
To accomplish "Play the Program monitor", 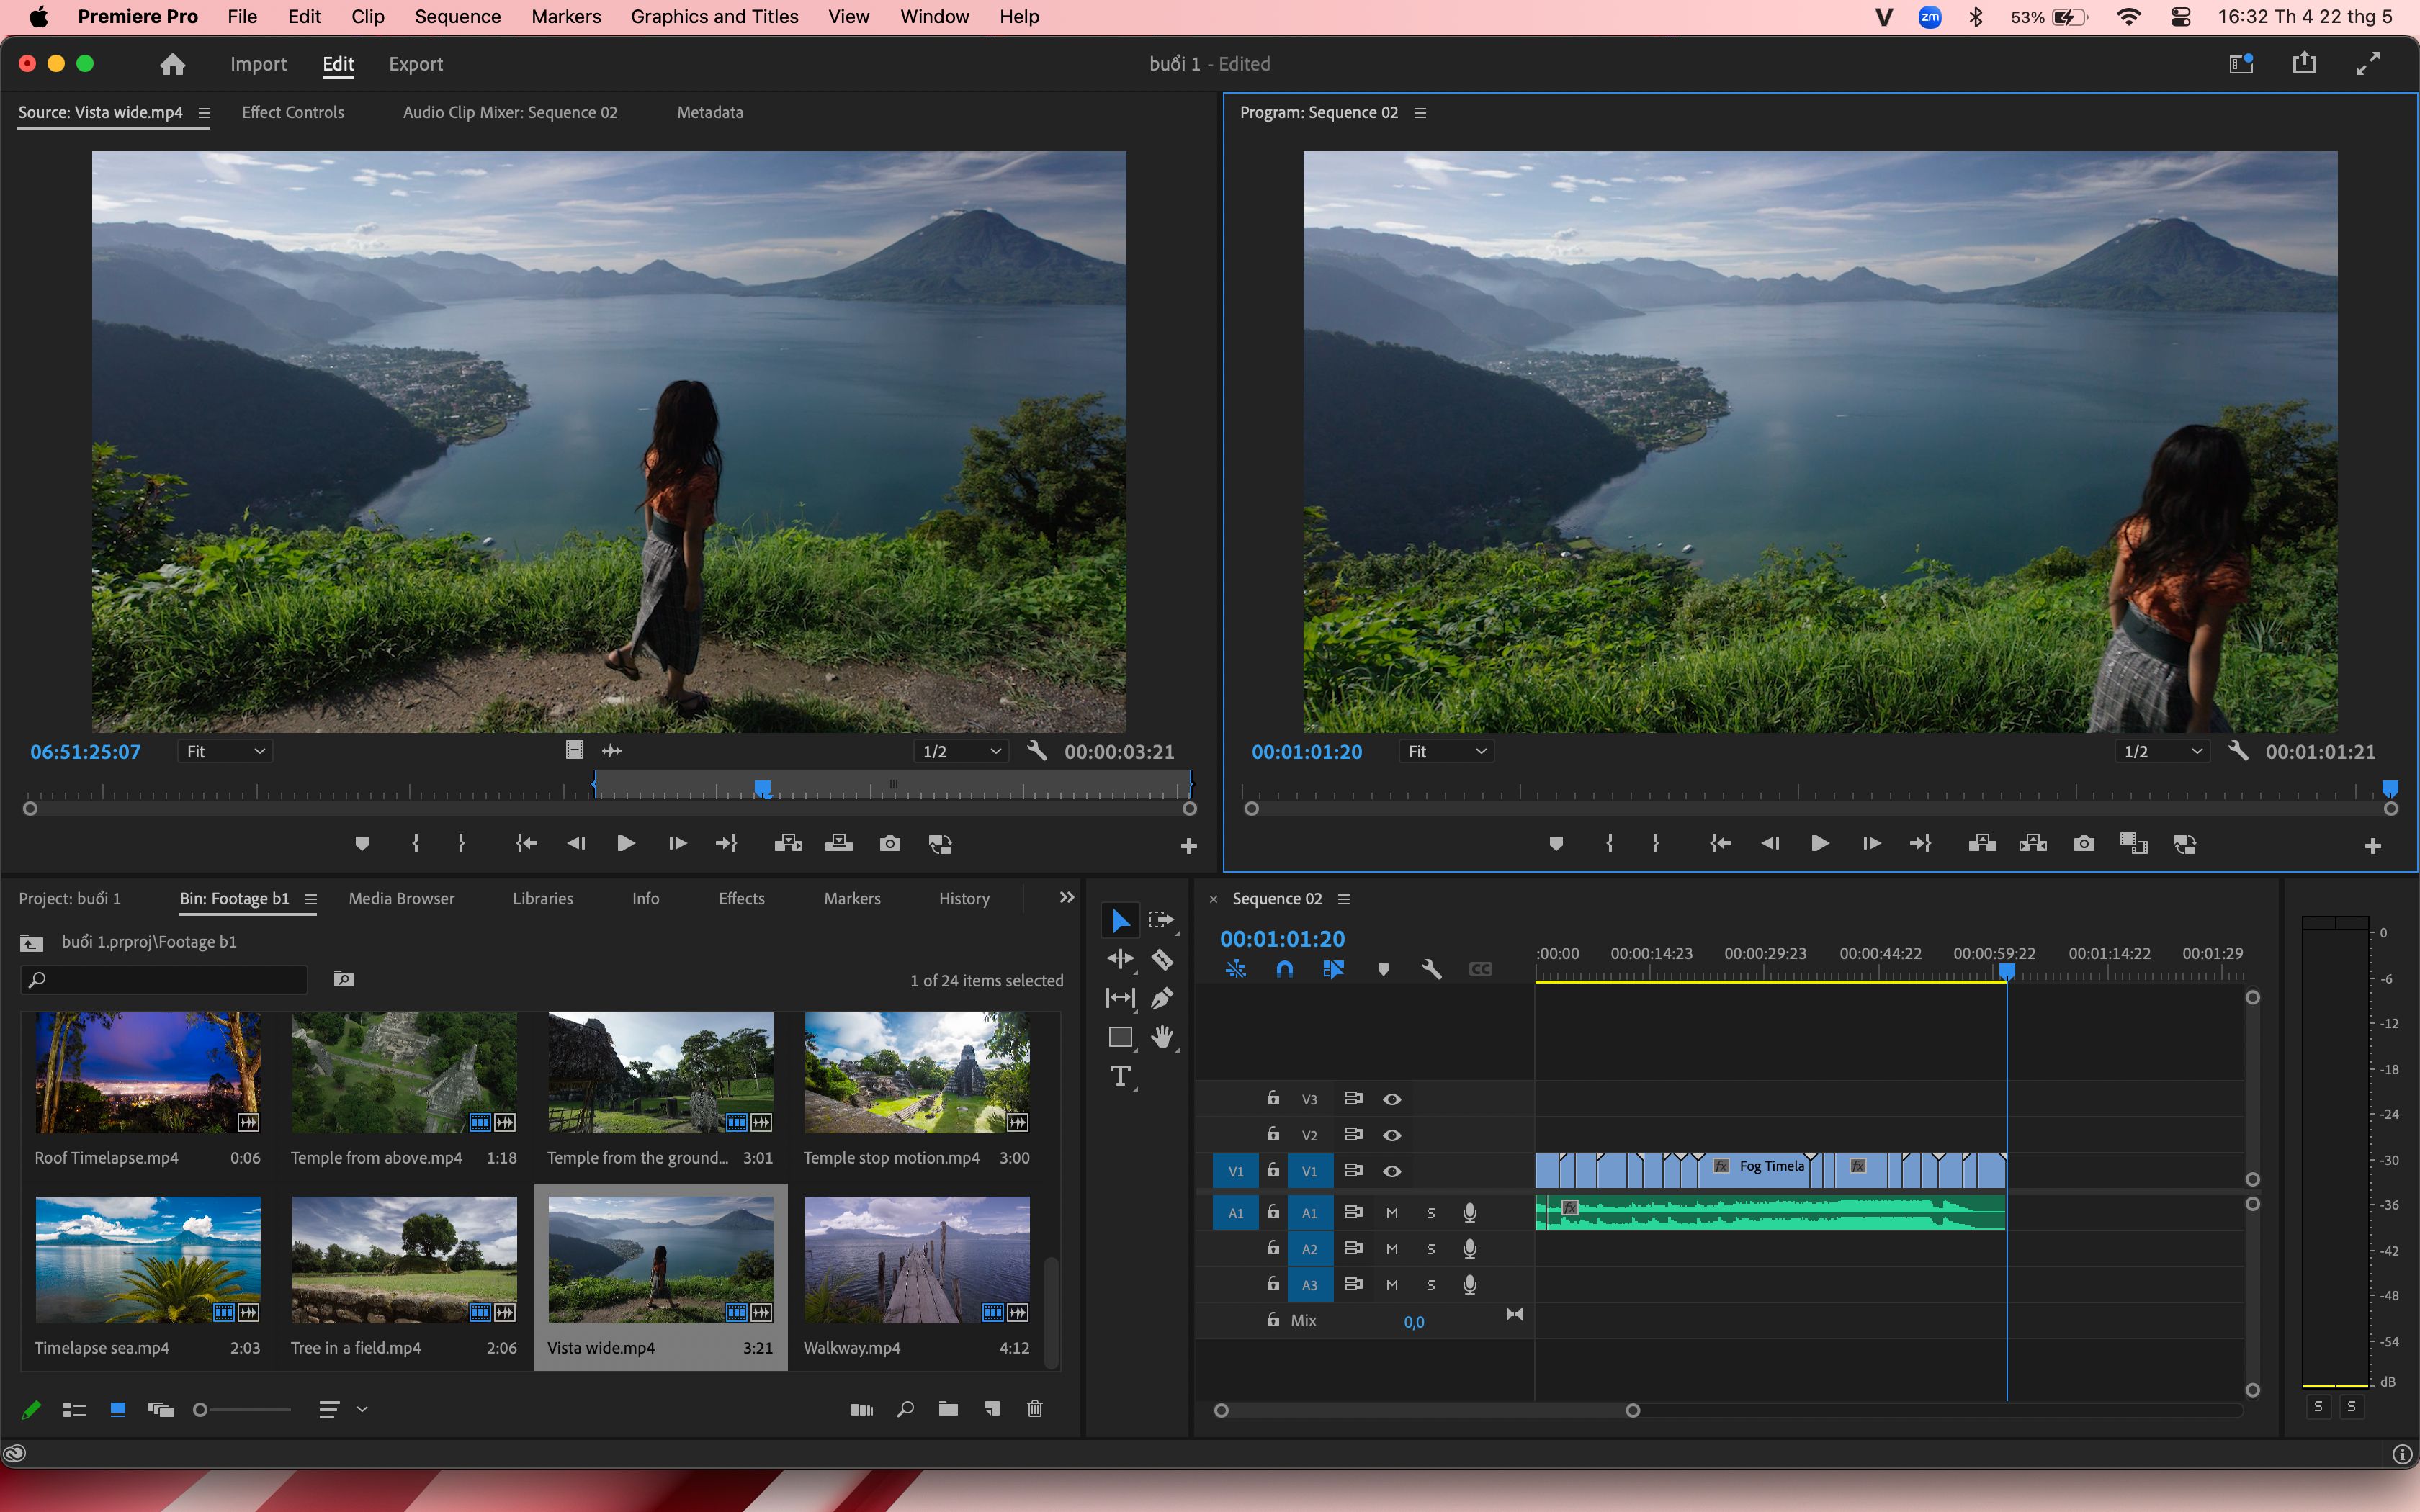I will [x=1819, y=844].
